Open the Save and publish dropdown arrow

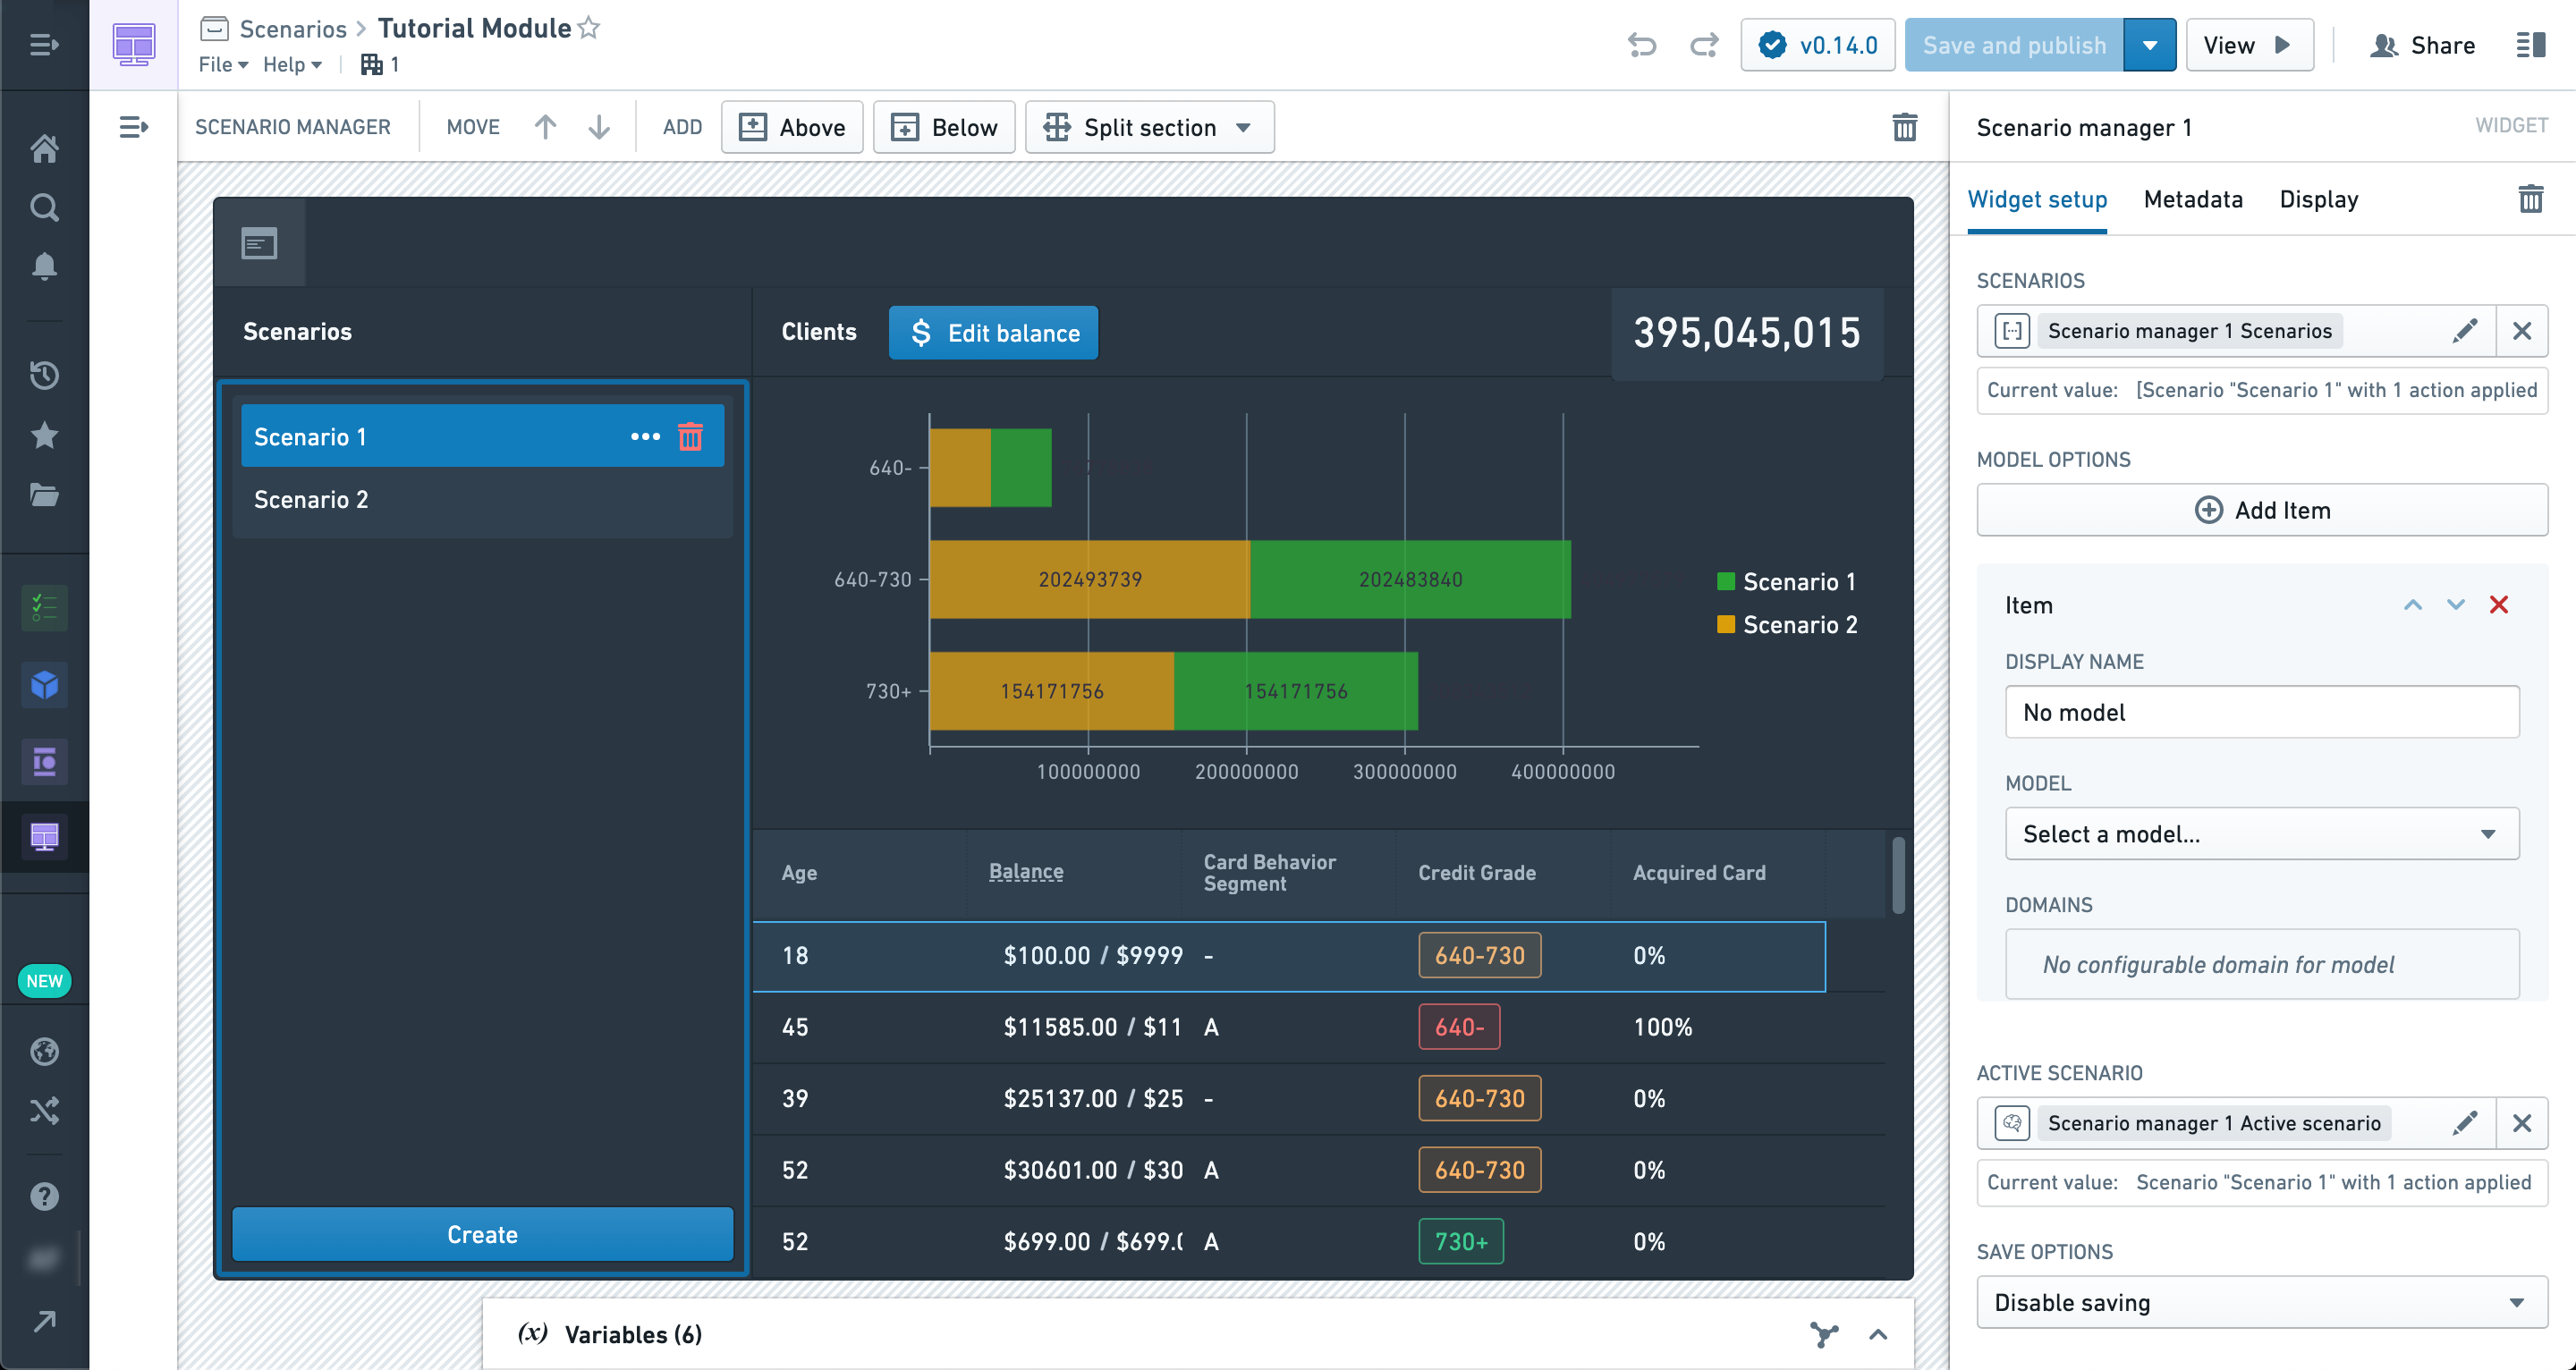pos(2149,45)
